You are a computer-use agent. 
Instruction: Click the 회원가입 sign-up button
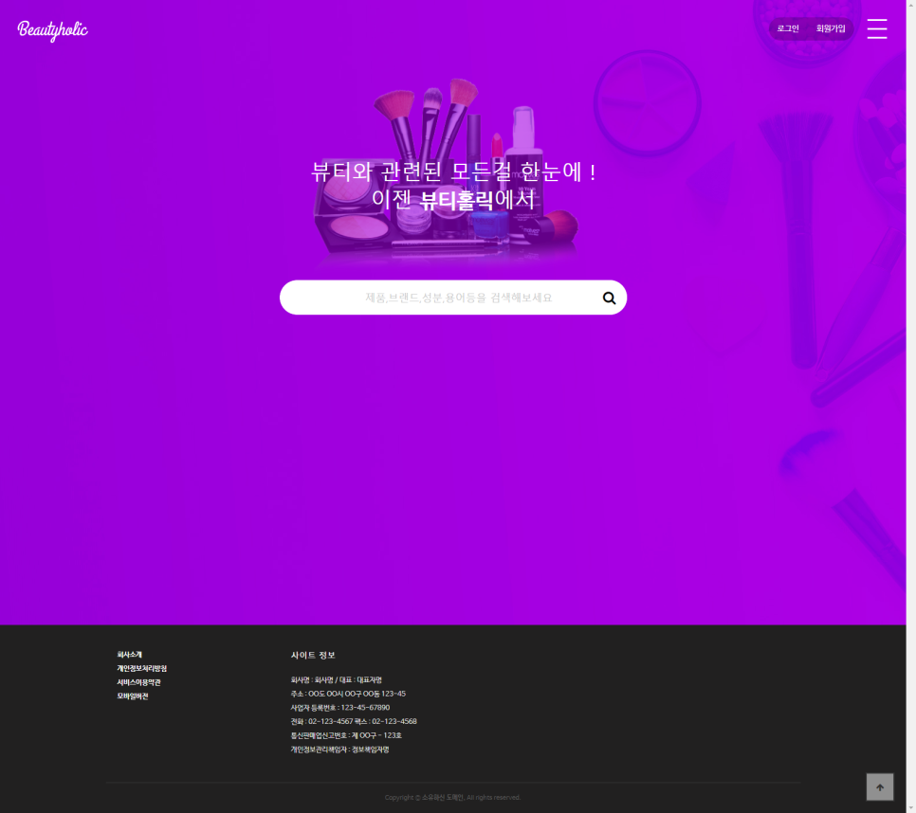click(831, 28)
